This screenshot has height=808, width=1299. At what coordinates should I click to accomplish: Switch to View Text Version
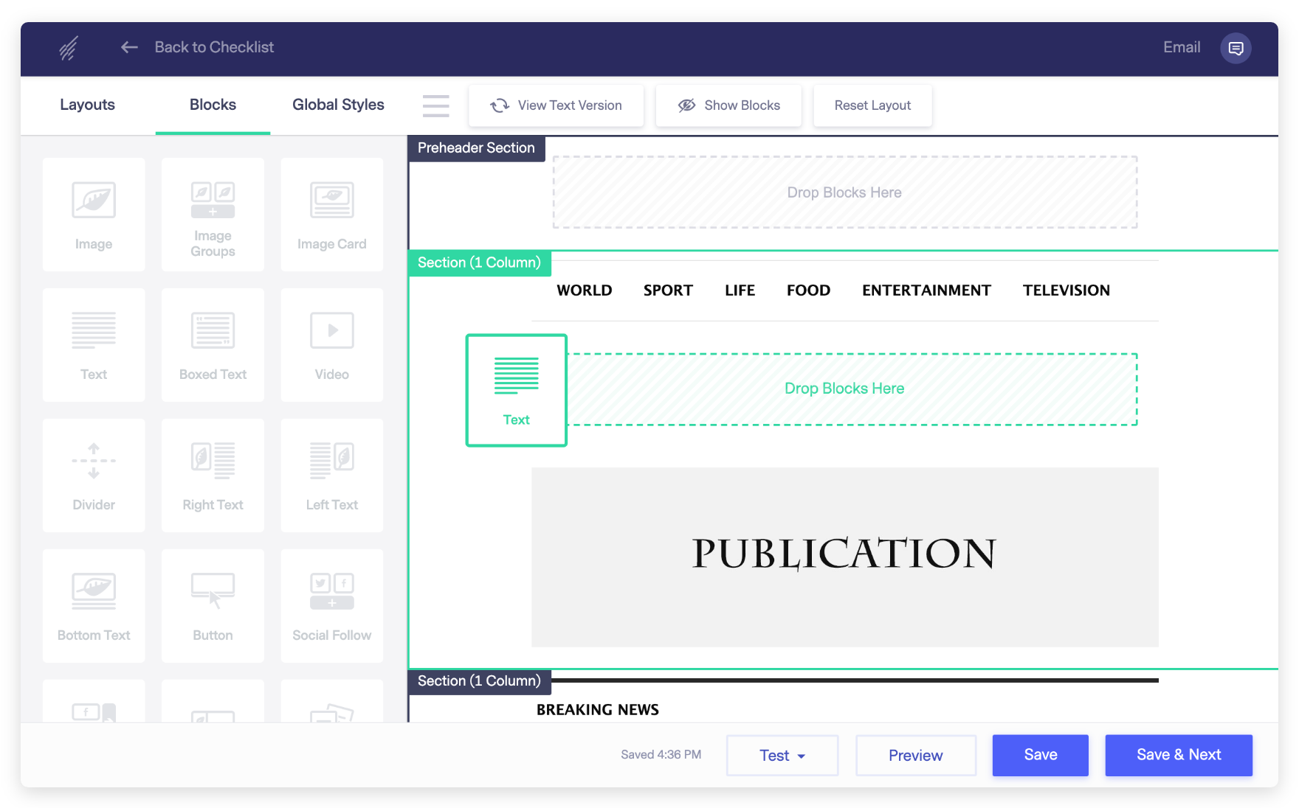pyautogui.click(x=556, y=105)
